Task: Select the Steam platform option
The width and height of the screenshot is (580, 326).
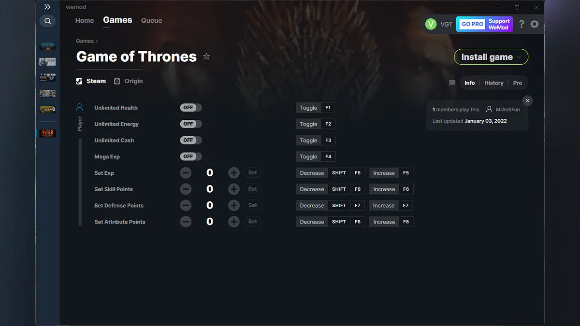Action: pos(90,81)
